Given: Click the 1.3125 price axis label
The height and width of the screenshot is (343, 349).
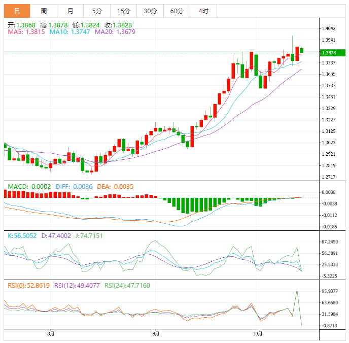Looking at the screenshot, I should tap(329, 131).
